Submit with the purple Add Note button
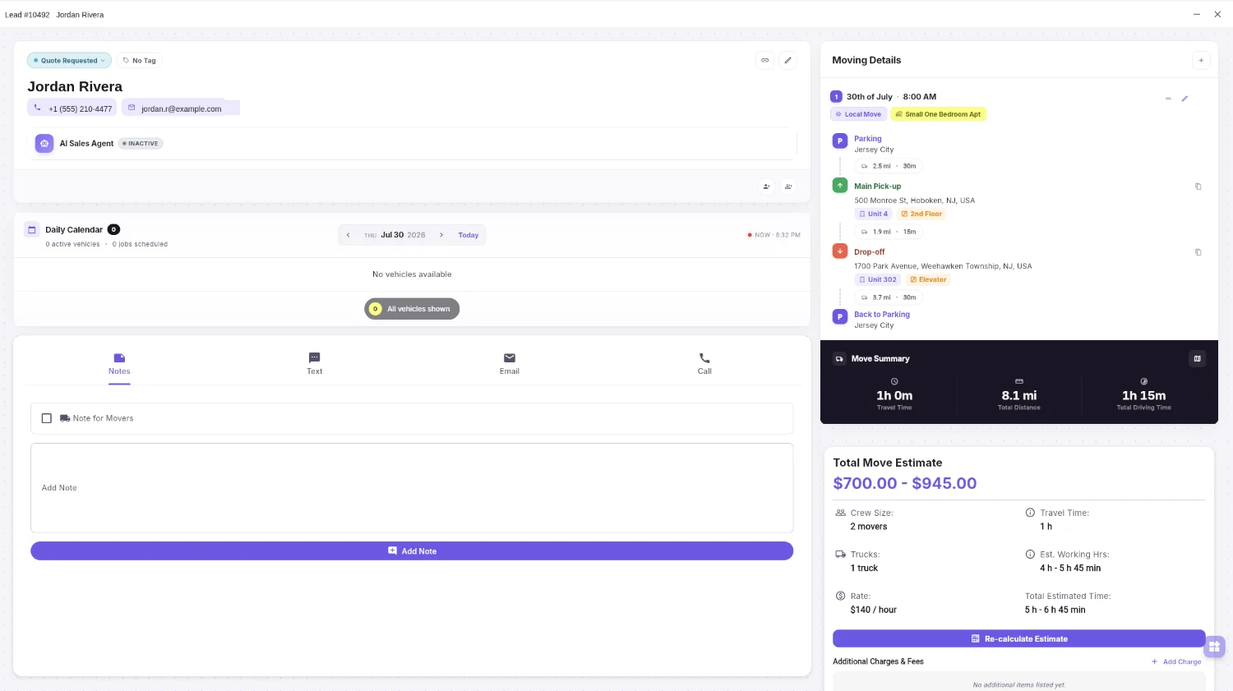 [412, 551]
